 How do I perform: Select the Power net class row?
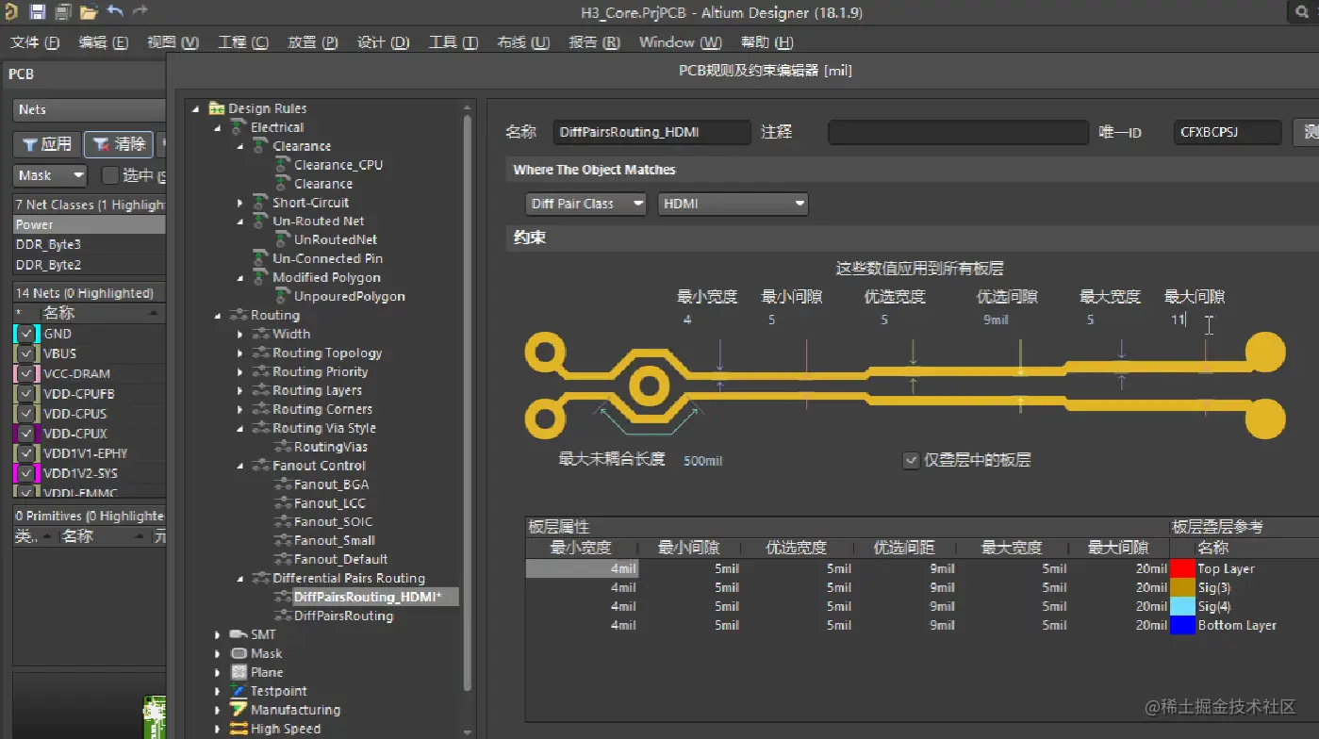[x=90, y=224]
